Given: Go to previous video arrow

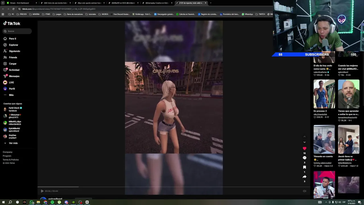Looking at the screenshot, I should pos(304,137).
